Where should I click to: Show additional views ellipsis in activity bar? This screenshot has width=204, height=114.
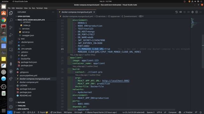tap(11, 86)
